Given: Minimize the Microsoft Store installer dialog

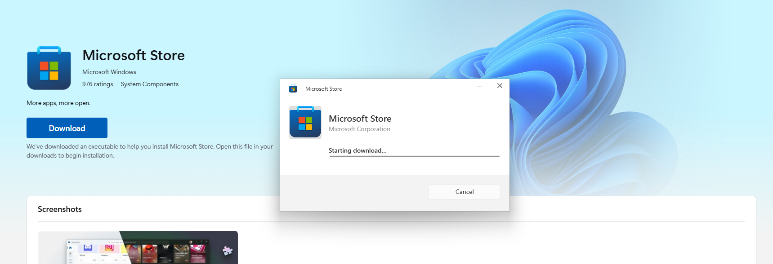Looking at the screenshot, I should 479,86.
